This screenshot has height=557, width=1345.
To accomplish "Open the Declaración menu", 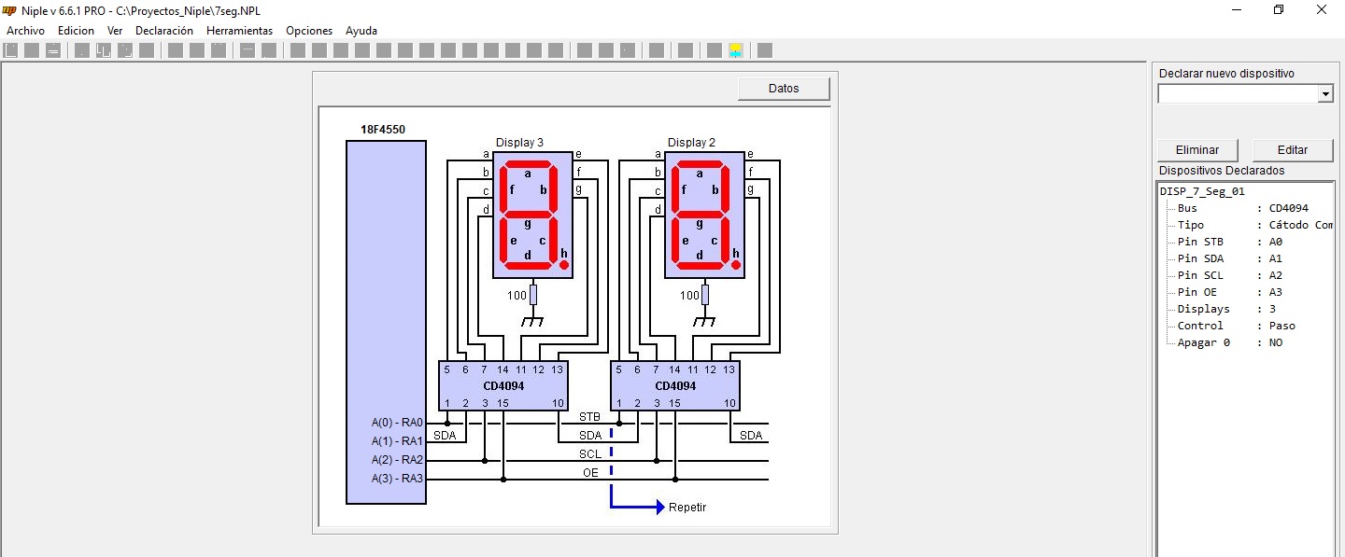I will (164, 31).
